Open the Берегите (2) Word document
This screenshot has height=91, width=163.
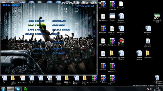pos(148,29)
